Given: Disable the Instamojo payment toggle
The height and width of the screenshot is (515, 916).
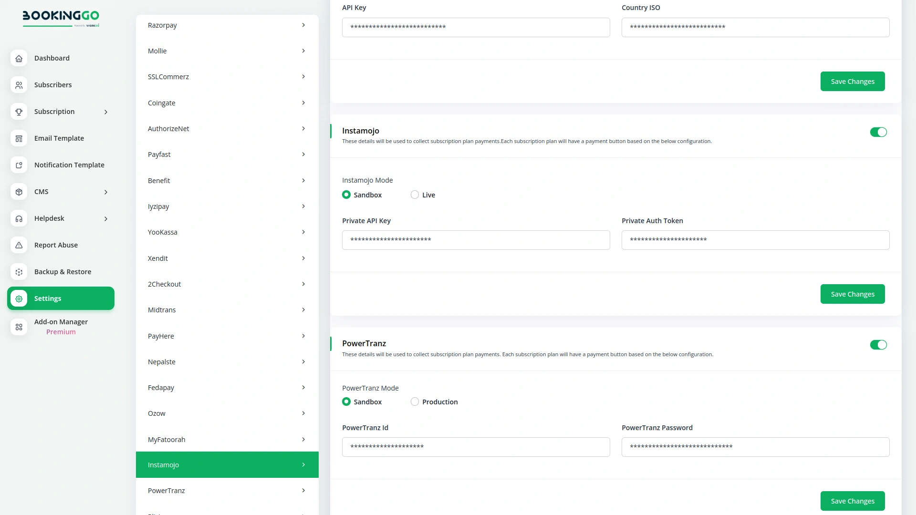Looking at the screenshot, I should 878,132.
